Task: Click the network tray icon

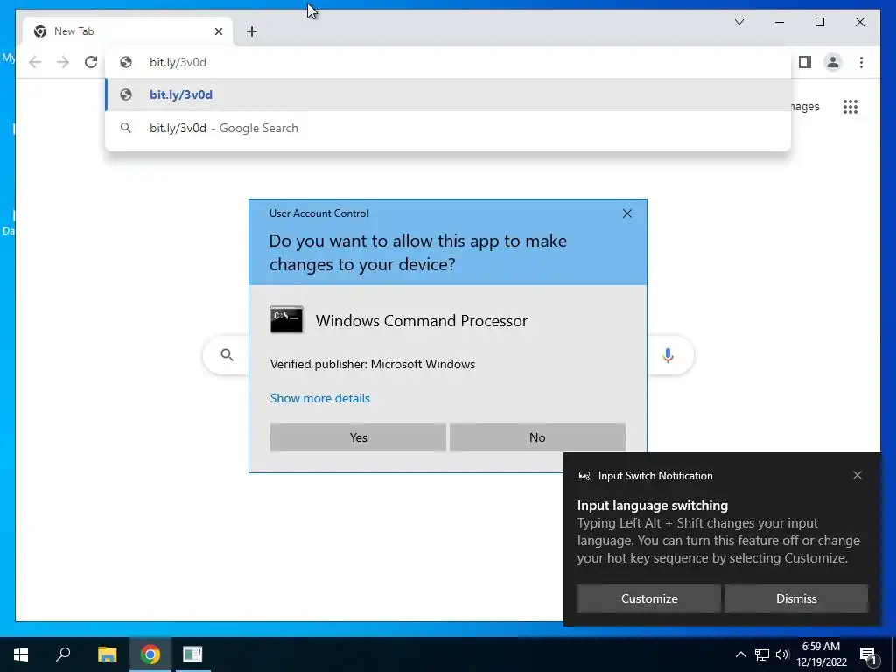Action: pos(762,654)
